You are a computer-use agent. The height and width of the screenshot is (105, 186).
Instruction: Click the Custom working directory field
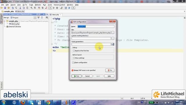[91, 38]
